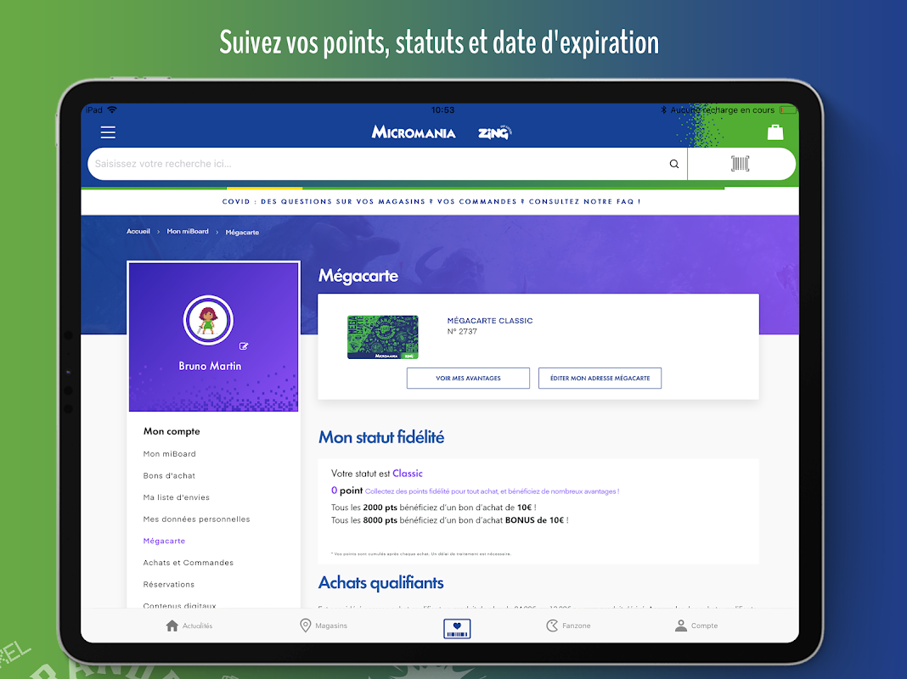The width and height of the screenshot is (907, 679).
Task: Edit Bruno Martin's avatar with the pencil icon
Action: [x=243, y=345]
